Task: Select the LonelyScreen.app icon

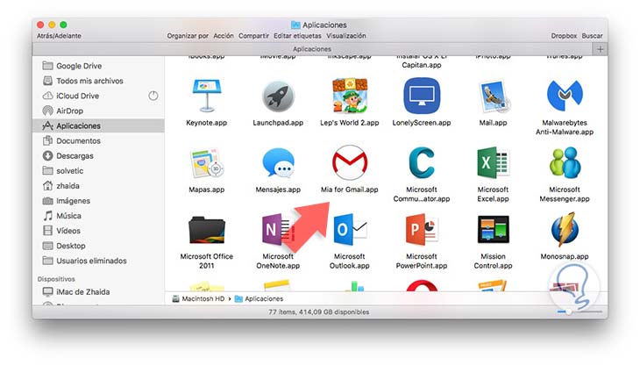Action: [422, 96]
